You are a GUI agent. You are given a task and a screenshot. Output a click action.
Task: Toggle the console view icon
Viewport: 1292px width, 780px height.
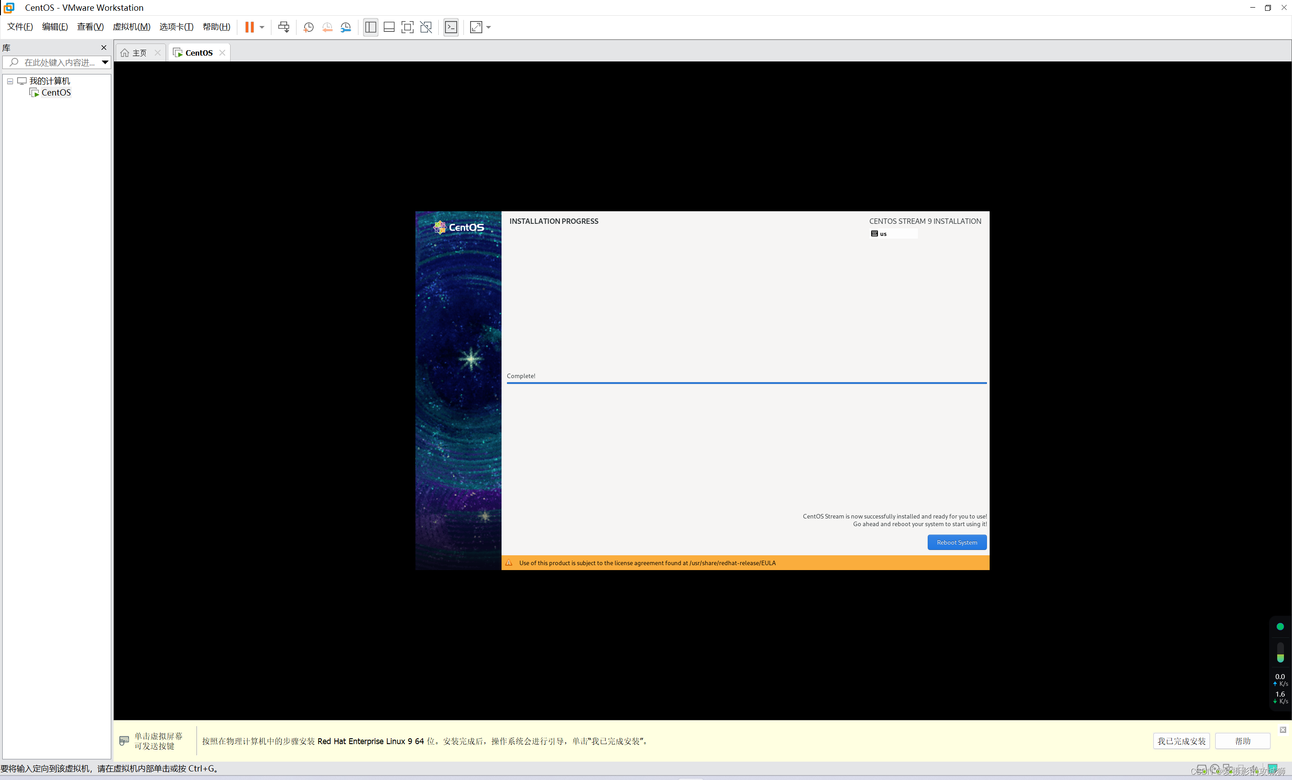click(451, 27)
